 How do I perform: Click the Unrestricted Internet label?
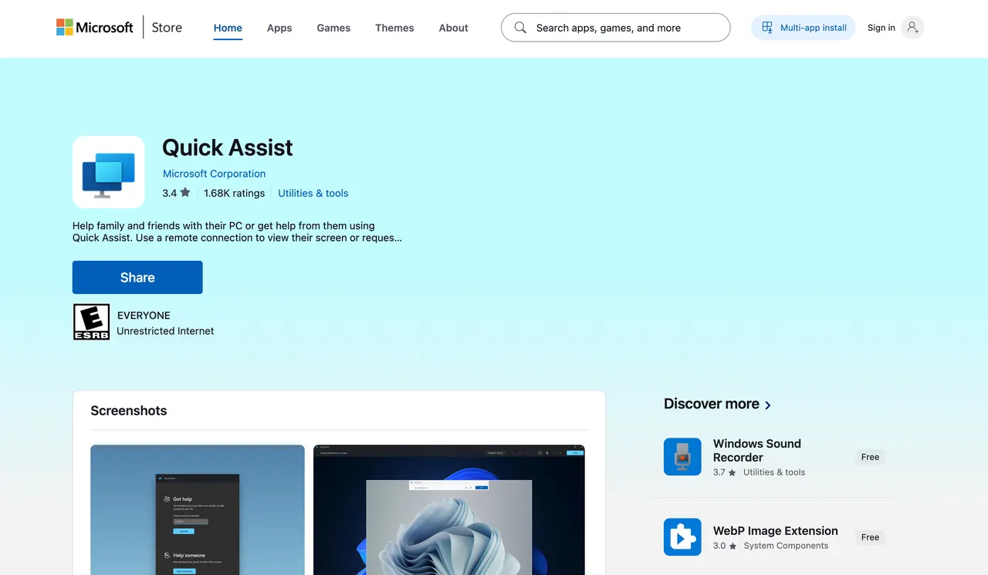pyautogui.click(x=165, y=331)
